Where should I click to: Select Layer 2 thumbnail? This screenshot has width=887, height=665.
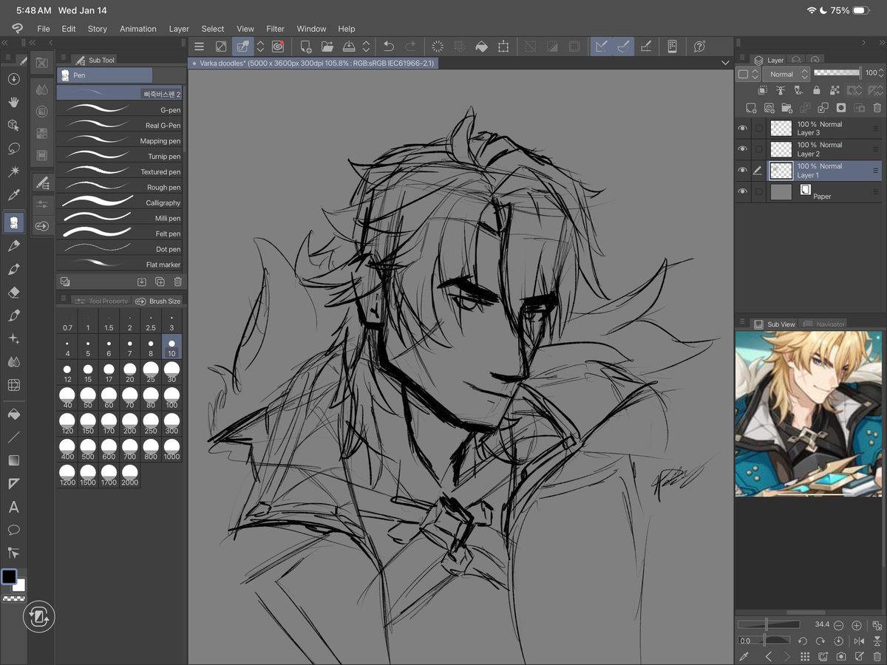(x=781, y=149)
